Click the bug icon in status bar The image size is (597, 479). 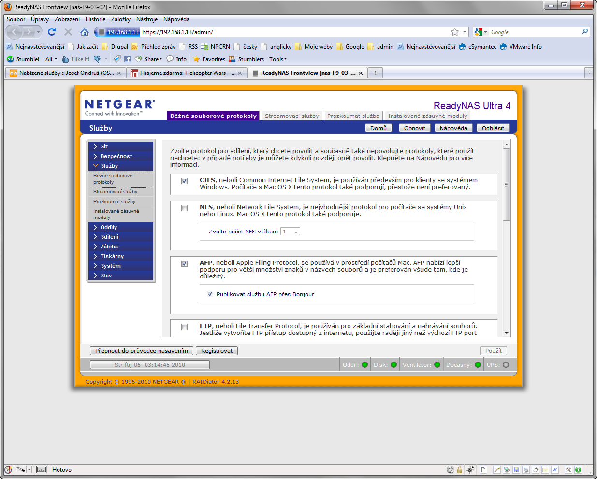point(470,470)
